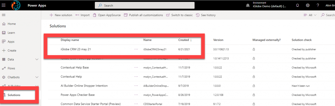Screen dimensions: 335x106
Task: Open the help question mark icon
Action: pos(318,5)
